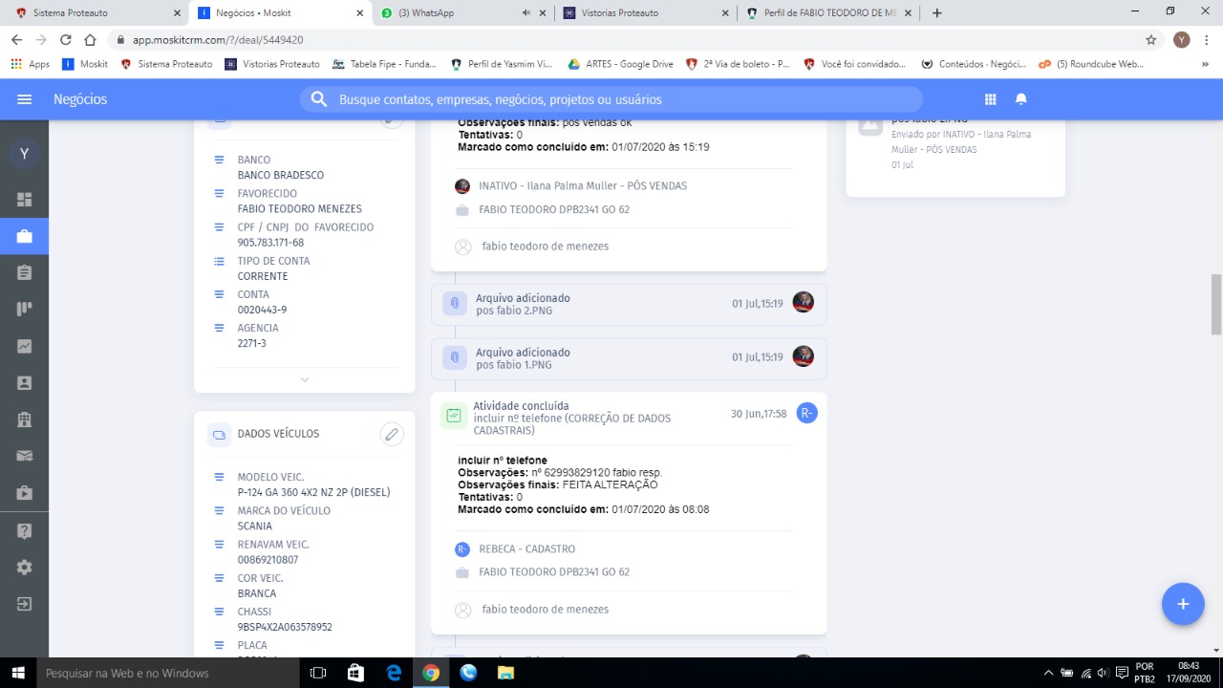This screenshot has height=688, width=1223.
Task: Open the dashboard icon in left sidebar
Action: tap(25, 200)
